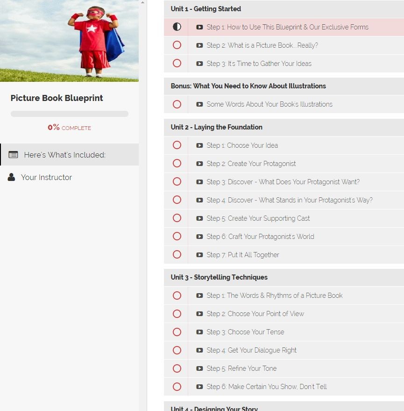
Task: Collapse the Unit 1 - Getting Started section
Action: tap(284, 9)
